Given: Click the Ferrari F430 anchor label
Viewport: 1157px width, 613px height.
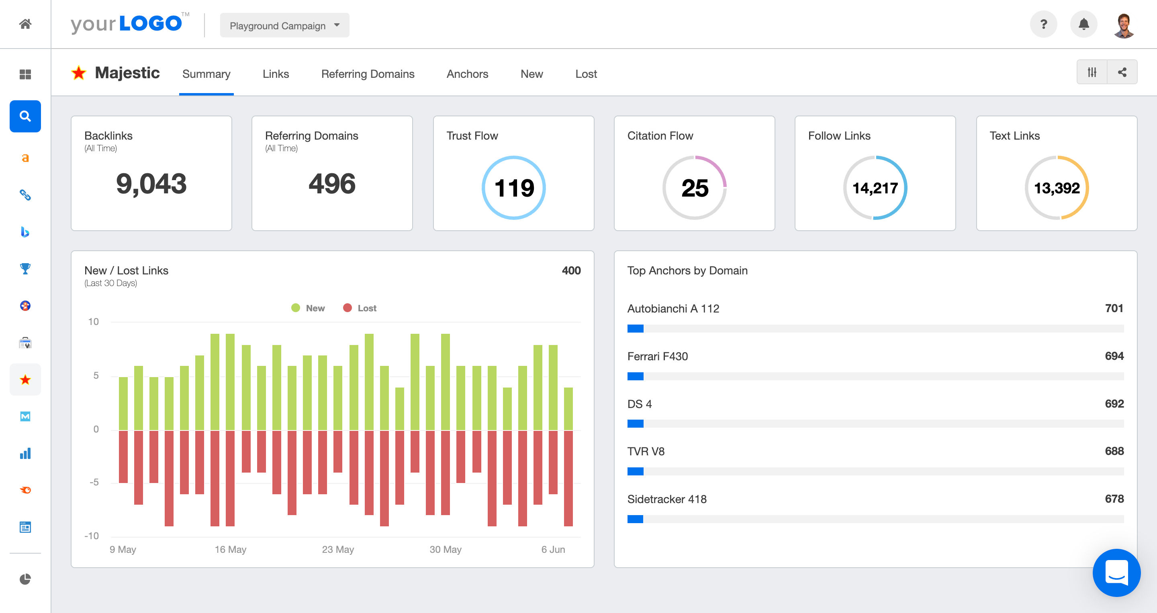Looking at the screenshot, I should [657, 357].
